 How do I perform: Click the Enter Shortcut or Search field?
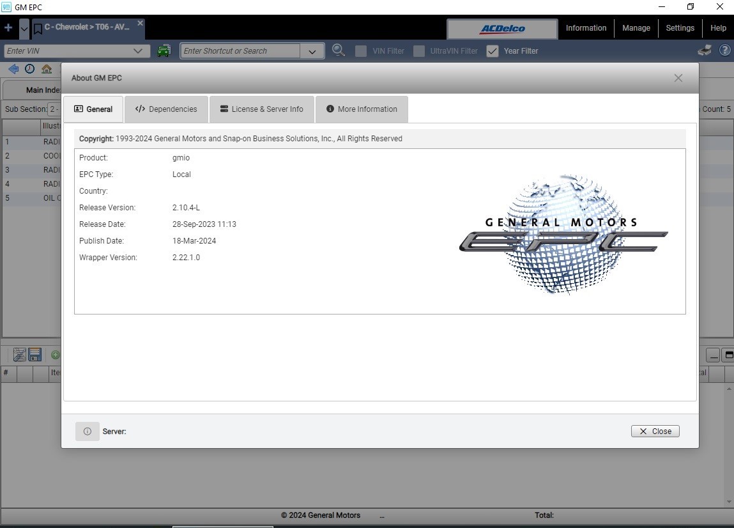(240, 51)
